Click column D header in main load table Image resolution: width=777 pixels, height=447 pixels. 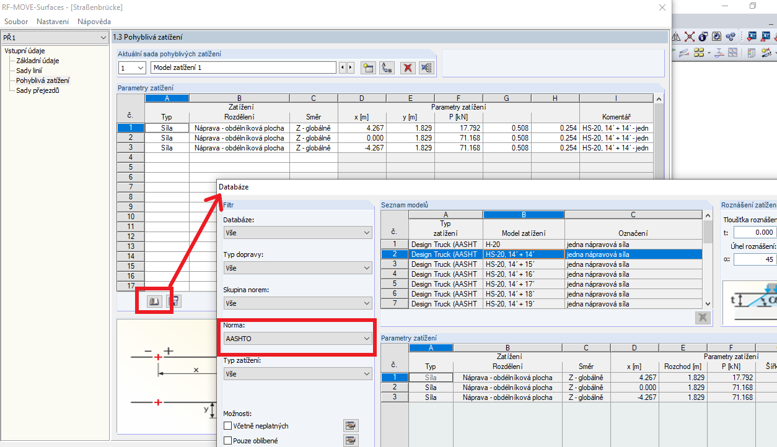[x=361, y=98]
